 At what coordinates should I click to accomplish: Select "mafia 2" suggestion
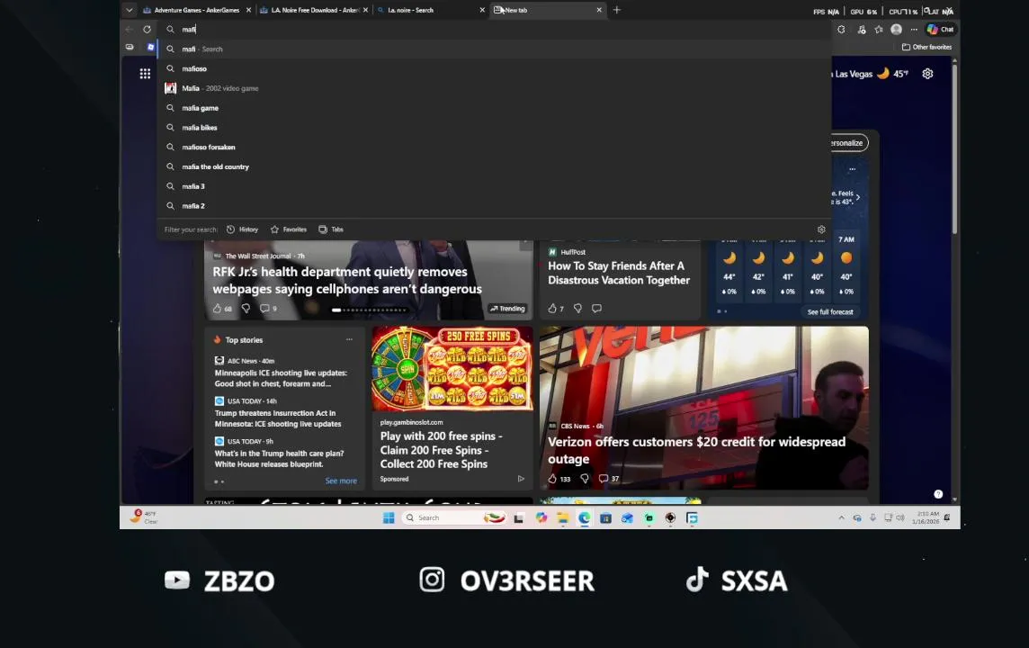494,206
